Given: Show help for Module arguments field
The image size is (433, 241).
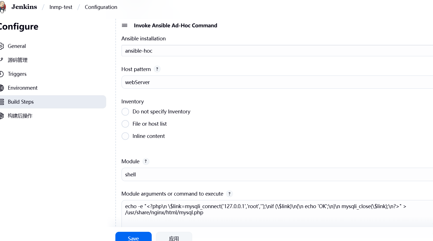Looking at the screenshot, I should pyautogui.click(x=229, y=194).
